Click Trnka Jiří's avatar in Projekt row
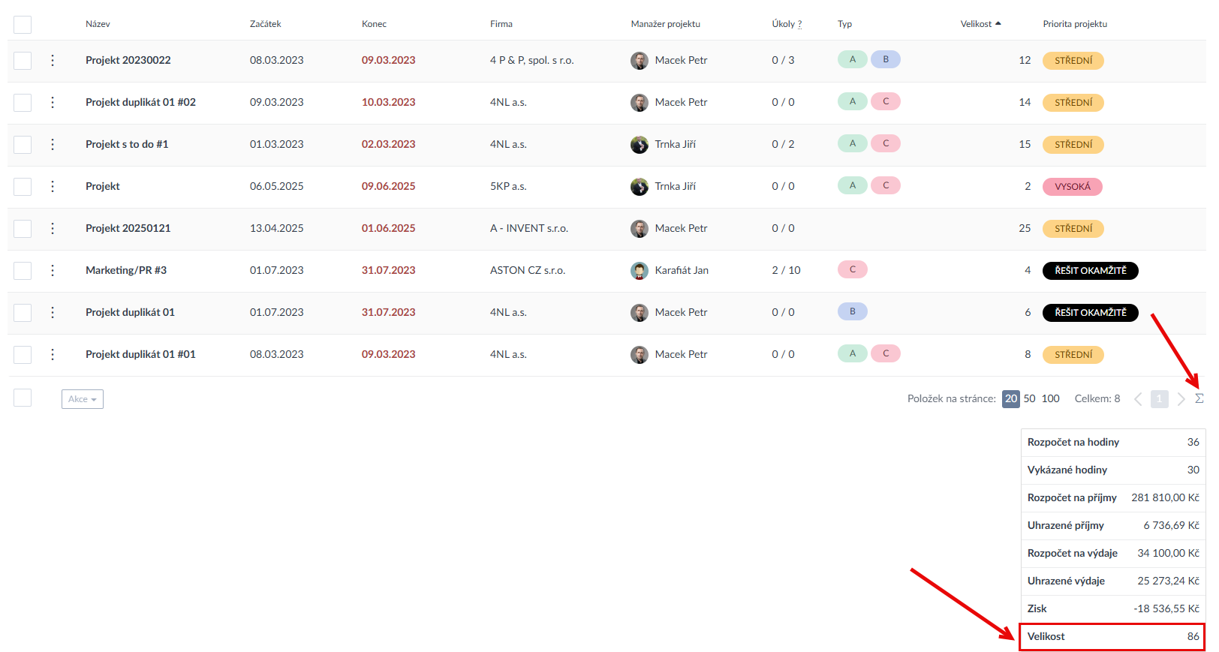This screenshot has height=652, width=1219. tap(639, 187)
